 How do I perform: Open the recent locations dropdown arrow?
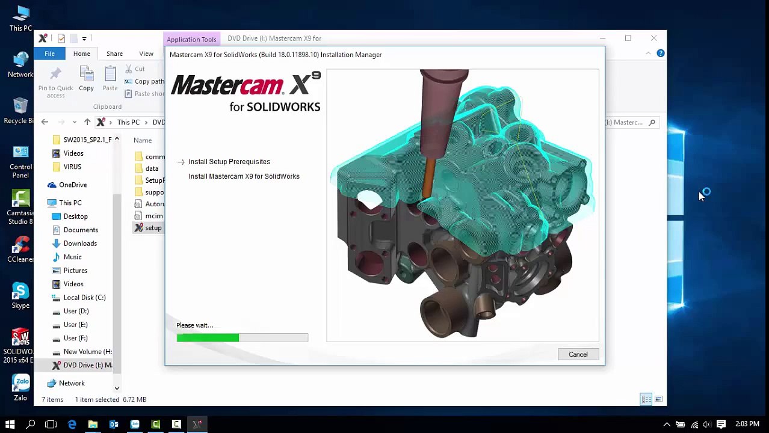75,122
